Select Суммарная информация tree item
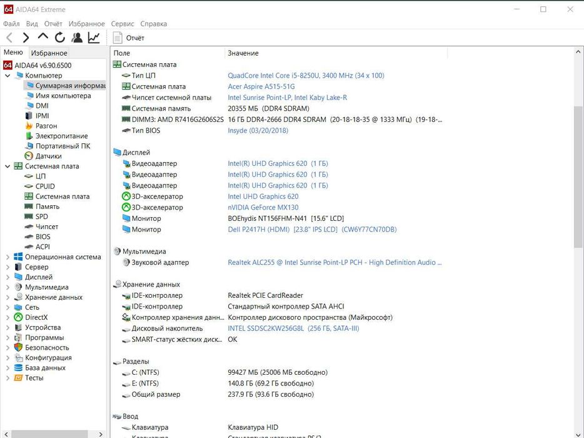This screenshot has height=438, width=584. [x=65, y=85]
